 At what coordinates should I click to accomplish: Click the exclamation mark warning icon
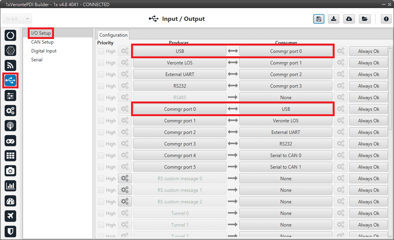coord(386,19)
